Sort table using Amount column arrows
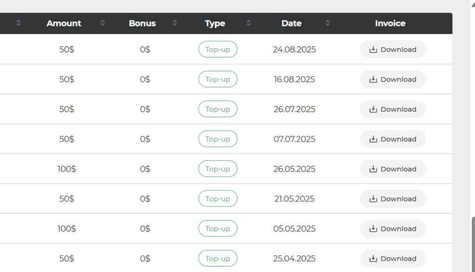Viewport: 475px width, 272px height. pyautogui.click(x=103, y=23)
